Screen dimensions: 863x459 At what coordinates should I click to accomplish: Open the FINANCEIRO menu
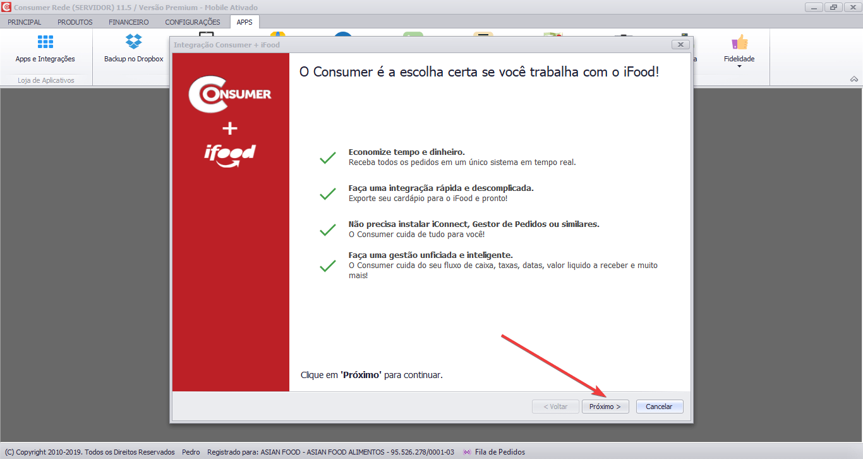coord(128,21)
